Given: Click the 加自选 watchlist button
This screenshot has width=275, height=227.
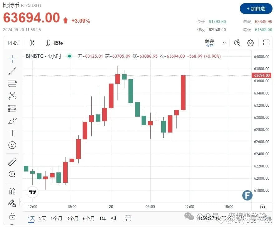Looking at the screenshot, I should point(256,9).
